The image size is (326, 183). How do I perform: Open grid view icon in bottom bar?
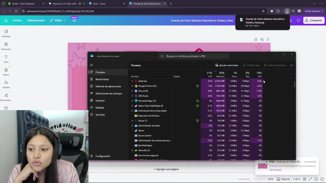coord(305,179)
